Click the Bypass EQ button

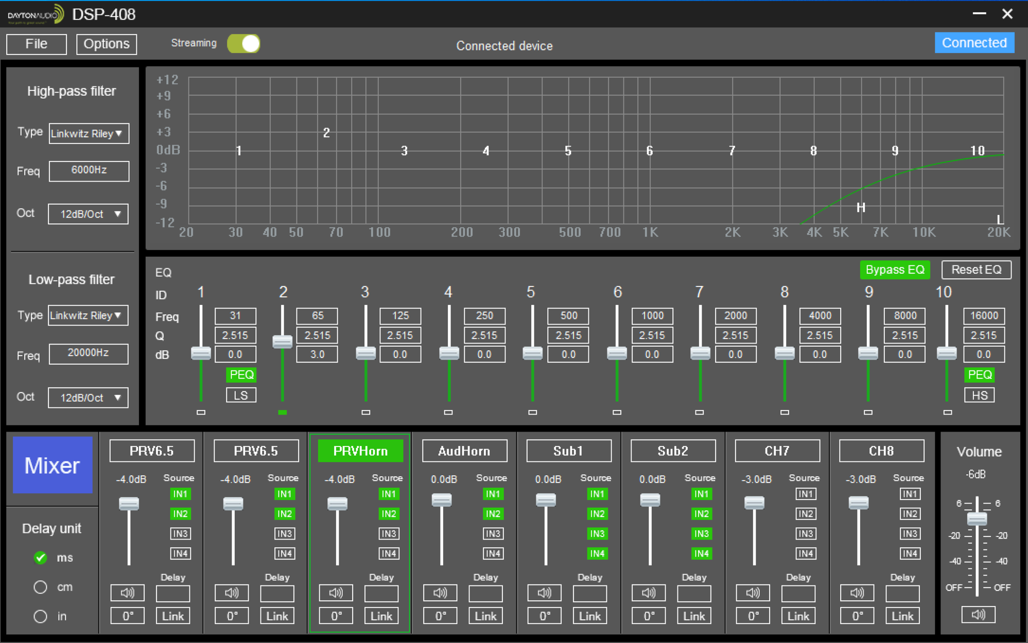click(895, 270)
